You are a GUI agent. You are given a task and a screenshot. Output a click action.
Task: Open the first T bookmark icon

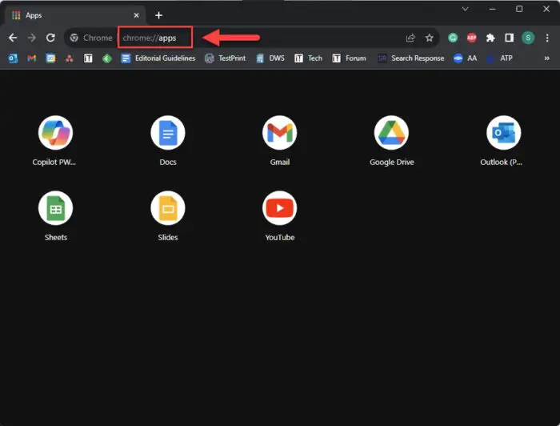click(88, 58)
